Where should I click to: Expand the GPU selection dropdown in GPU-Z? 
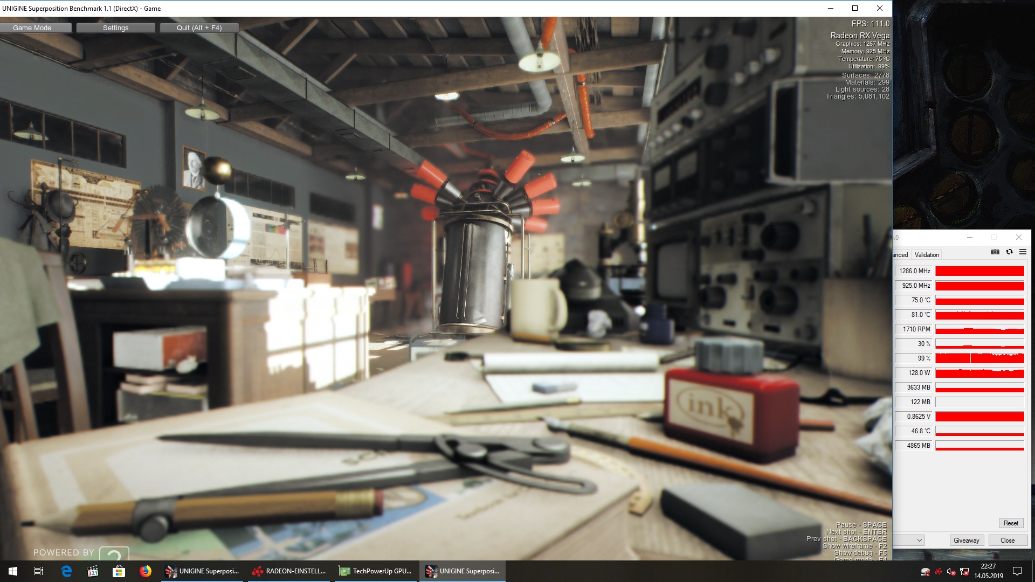pos(920,541)
